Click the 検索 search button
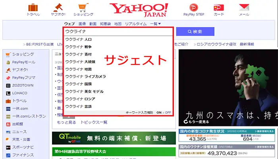Image resolution: width=278 pixels, height=159 pixels. (195, 31)
